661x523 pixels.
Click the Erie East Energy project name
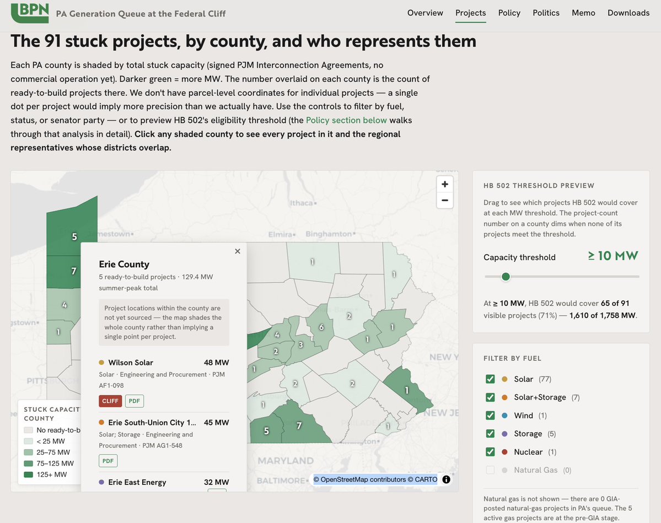(137, 482)
